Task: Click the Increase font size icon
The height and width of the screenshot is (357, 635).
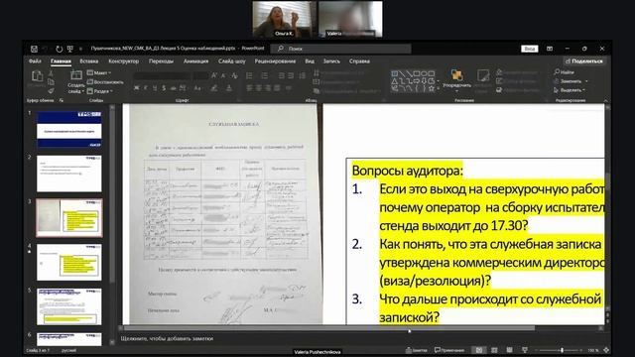Action: (214, 75)
